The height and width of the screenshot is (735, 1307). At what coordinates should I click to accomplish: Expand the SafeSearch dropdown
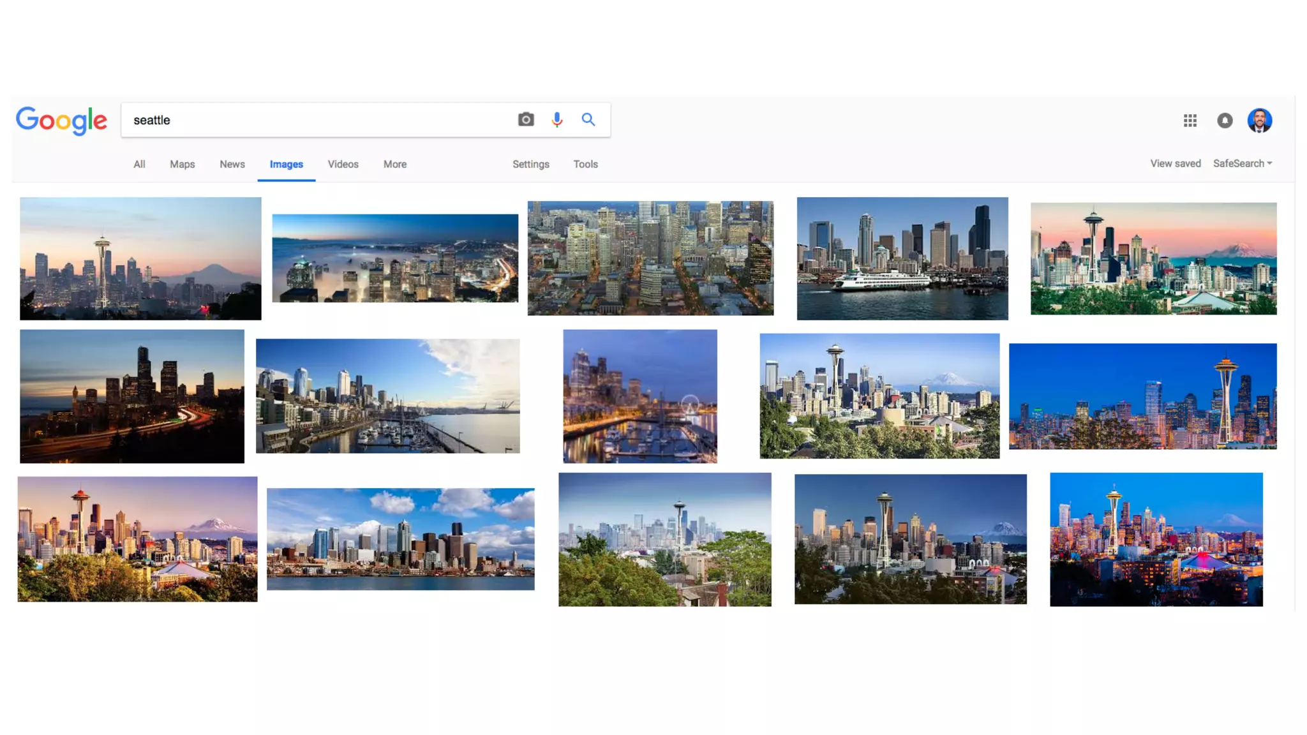[x=1243, y=163]
